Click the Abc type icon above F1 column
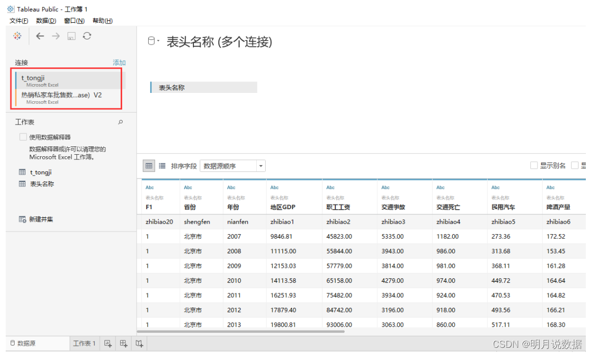Screen dimensions: 590x354 click(150, 187)
